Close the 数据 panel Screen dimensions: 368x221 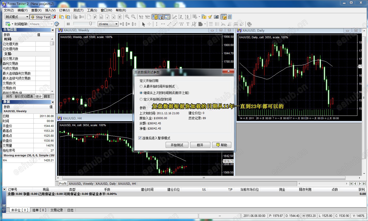pyautogui.click(x=52, y=102)
